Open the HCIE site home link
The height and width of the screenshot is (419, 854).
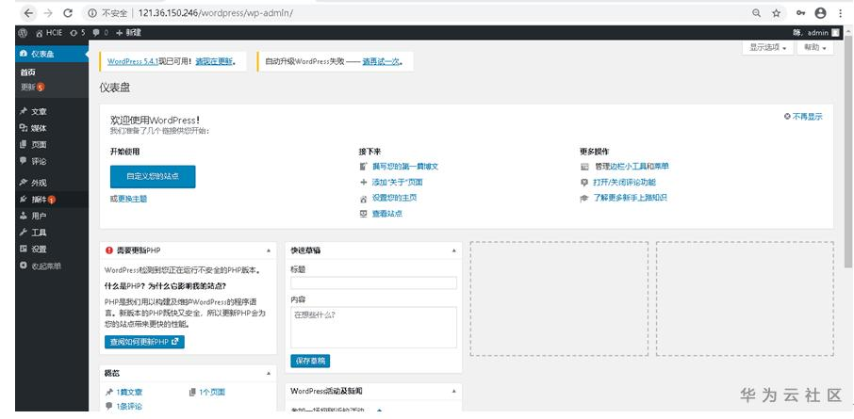pos(50,33)
